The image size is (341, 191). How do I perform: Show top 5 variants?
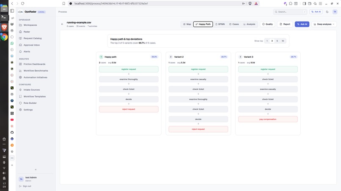pos(277,41)
